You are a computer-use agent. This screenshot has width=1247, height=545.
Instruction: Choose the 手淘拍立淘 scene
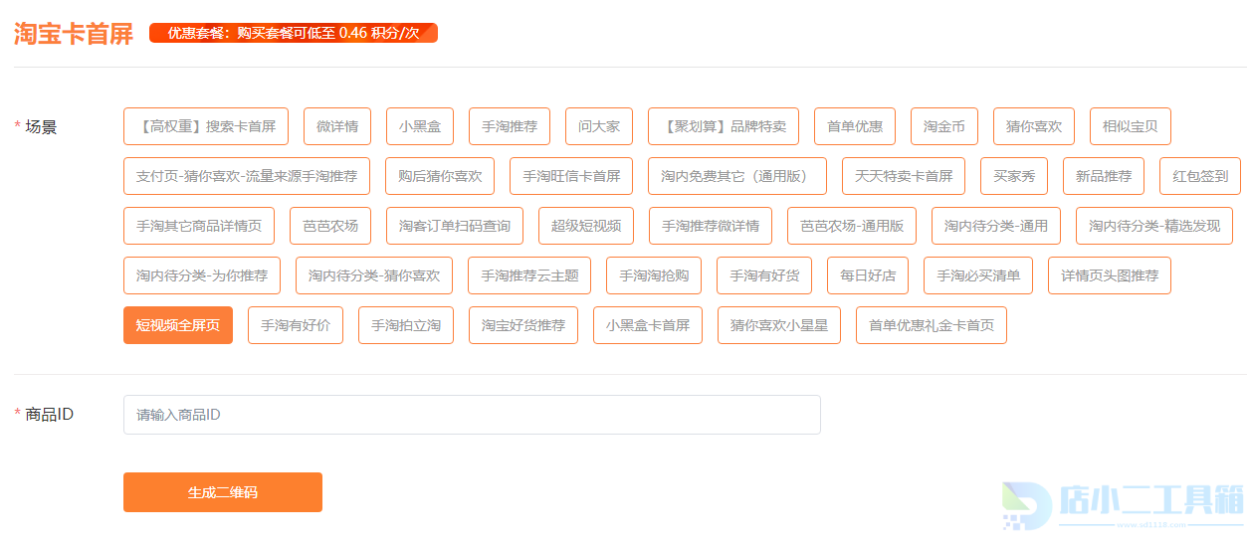[x=406, y=325]
